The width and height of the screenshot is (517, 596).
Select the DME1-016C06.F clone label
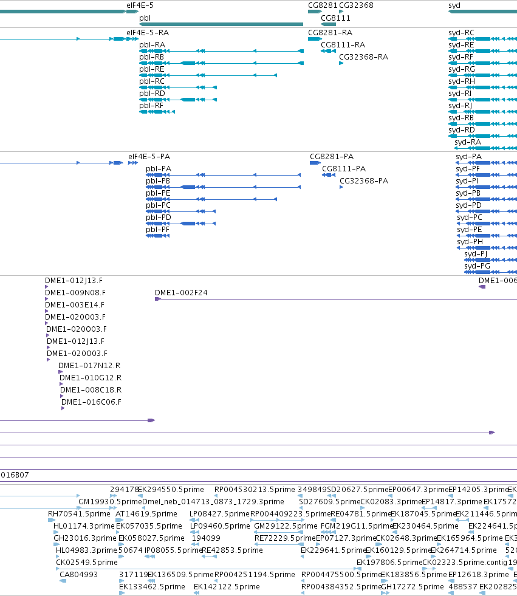[x=91, y=402]
